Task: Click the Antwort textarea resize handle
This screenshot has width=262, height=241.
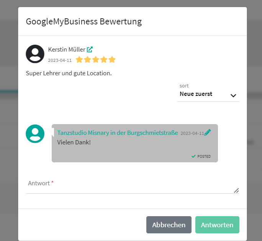Action: pos(236,190)
